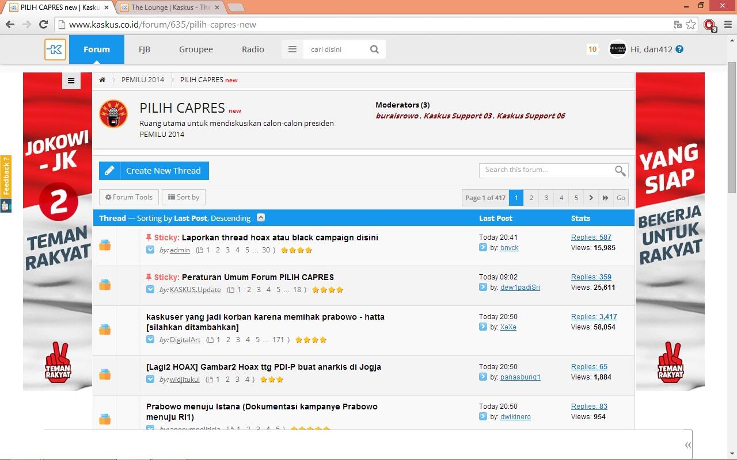
Task: Open moderator buraisrowo profile
Action: click(397, 116)
